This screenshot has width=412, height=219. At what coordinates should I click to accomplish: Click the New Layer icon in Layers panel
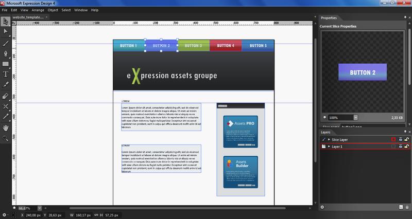(x=401, y=207)
